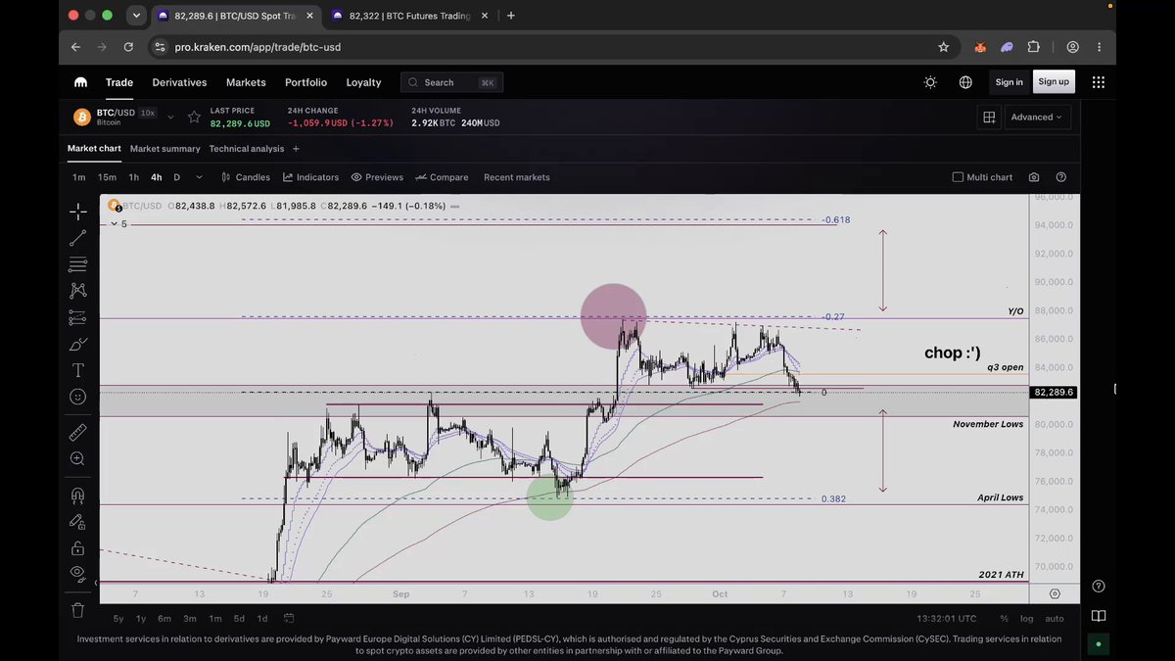
Task: Select the pattern drawing tool
Action: [77, 291]
